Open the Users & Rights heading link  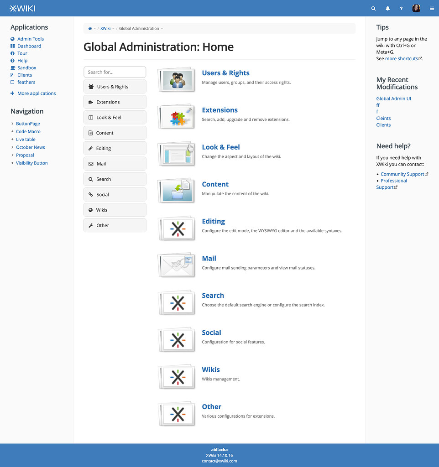click(x=225, y=73)
